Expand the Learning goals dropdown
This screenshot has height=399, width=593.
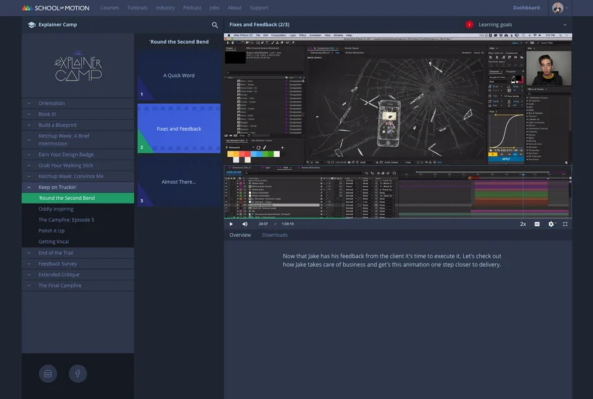tap(565, 24)
